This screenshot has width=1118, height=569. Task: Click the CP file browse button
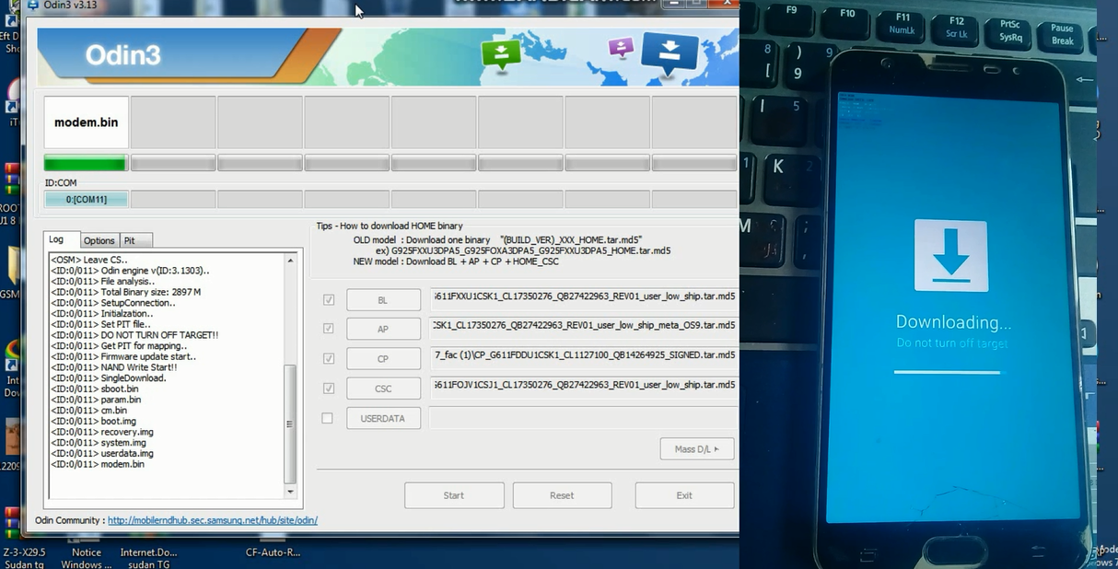(383, 359)
